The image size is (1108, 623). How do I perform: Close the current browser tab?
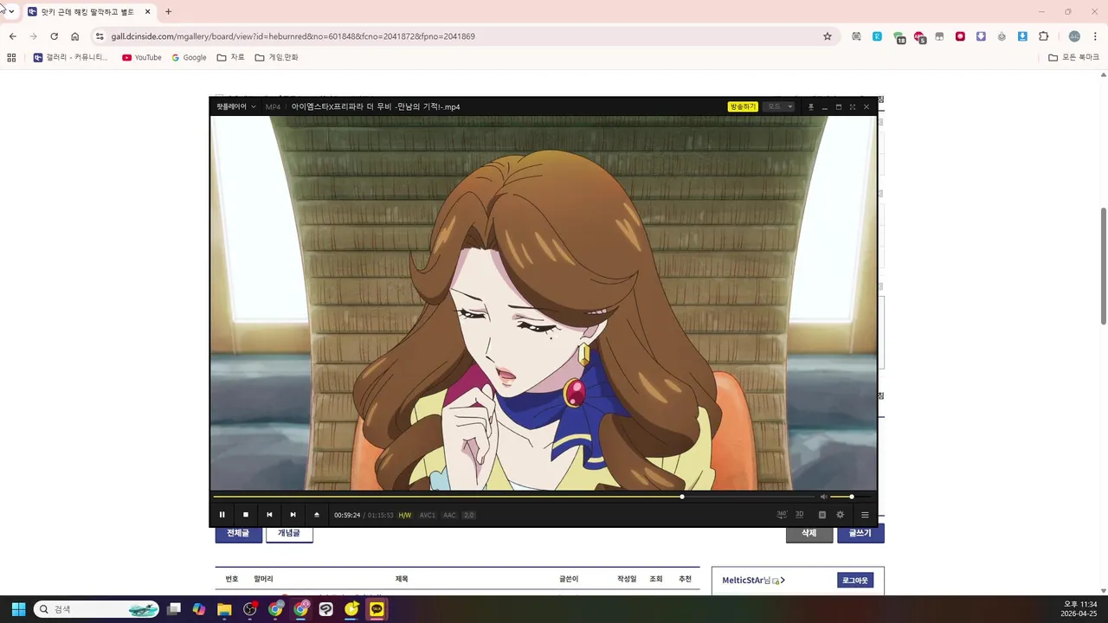pyautogui.click(x=147, y=12)
